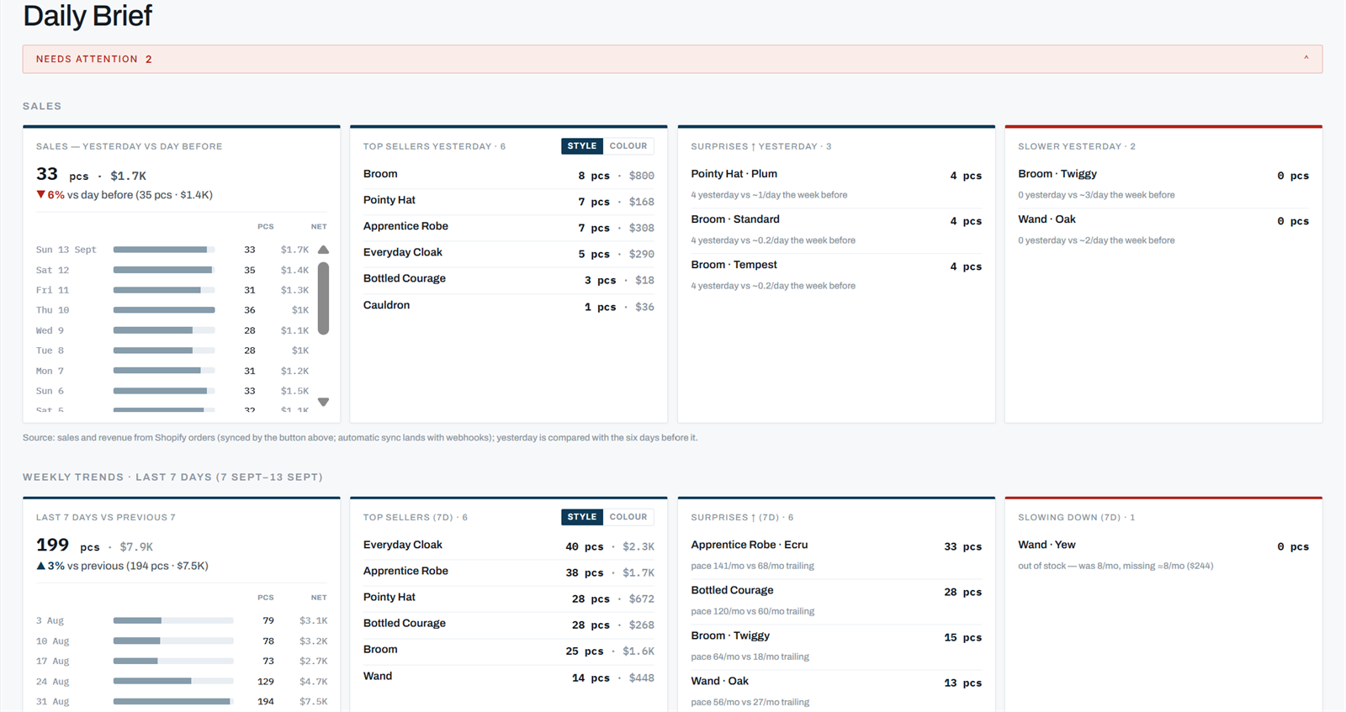Screen dimensions: 1346x712
Task: Select Wand · Yew in Slowing Down
Action: 1163,555
